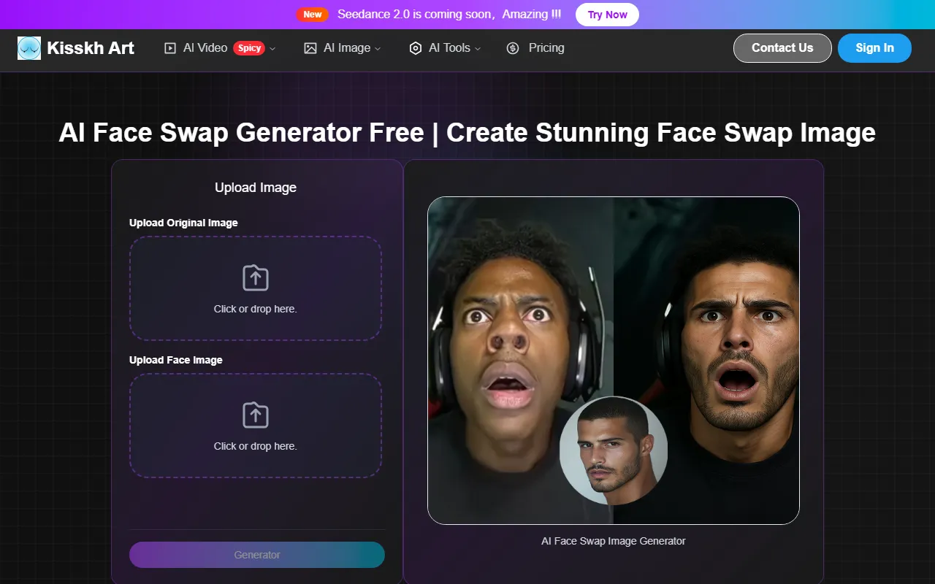Screen dimensions: 935x584
Task: Click the red Spicy badge
Action: [x=249, y=48]
